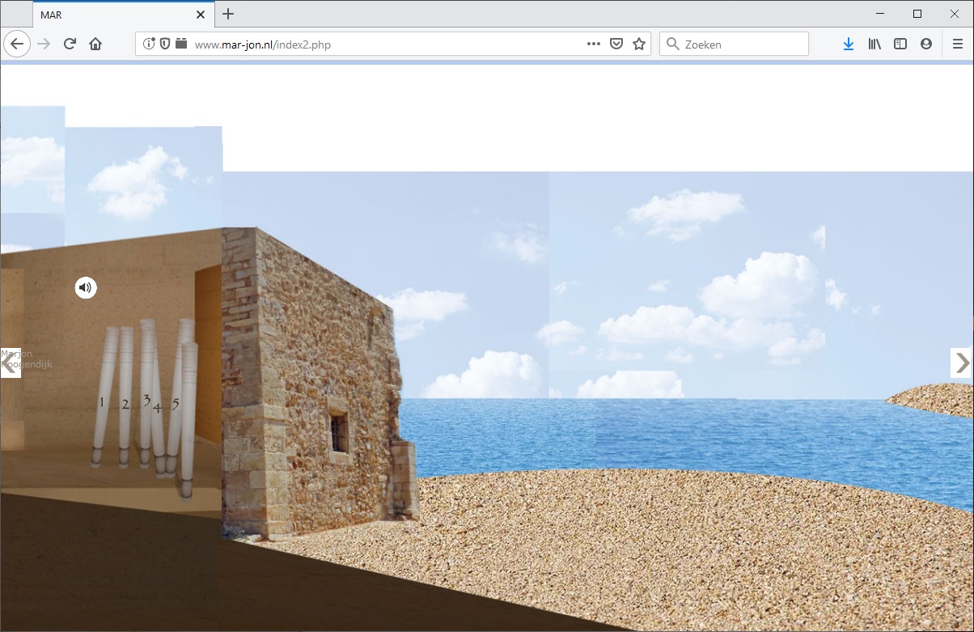This screenshot has width=974, height=632.
Task: Open the Firefox hamburger menu
Action: [958, 45]
